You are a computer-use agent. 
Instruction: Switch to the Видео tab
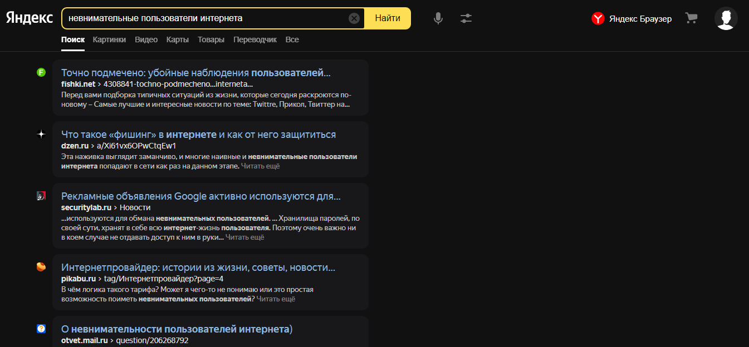(x=146, y=39)
